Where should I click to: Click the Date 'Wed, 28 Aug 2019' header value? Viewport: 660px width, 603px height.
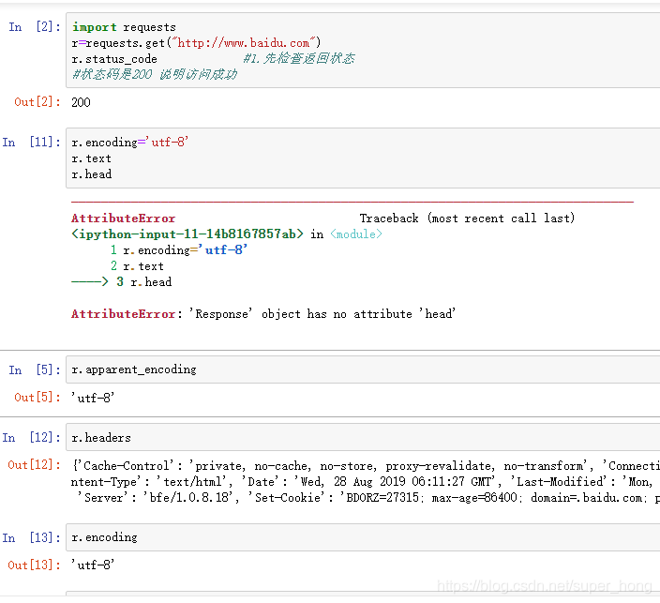(x=397, y=481)
